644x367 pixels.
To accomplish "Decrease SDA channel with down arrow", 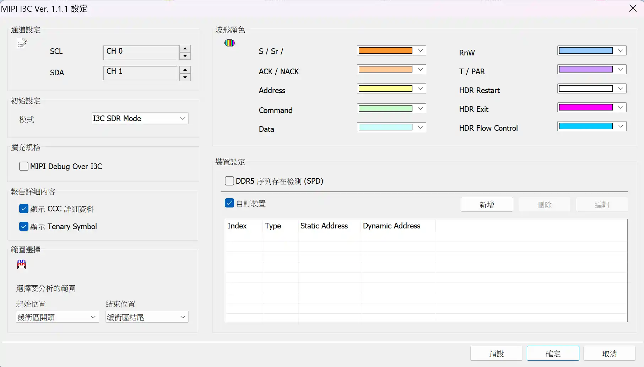I will pyautogui.click(x=185, y=77).
